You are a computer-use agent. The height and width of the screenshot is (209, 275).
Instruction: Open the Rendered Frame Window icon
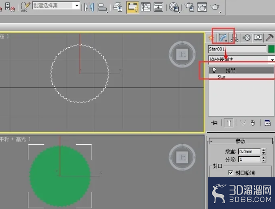[x=202, y=7]
